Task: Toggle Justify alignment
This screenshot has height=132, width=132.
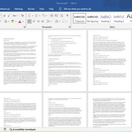Action: pos(43,21)
